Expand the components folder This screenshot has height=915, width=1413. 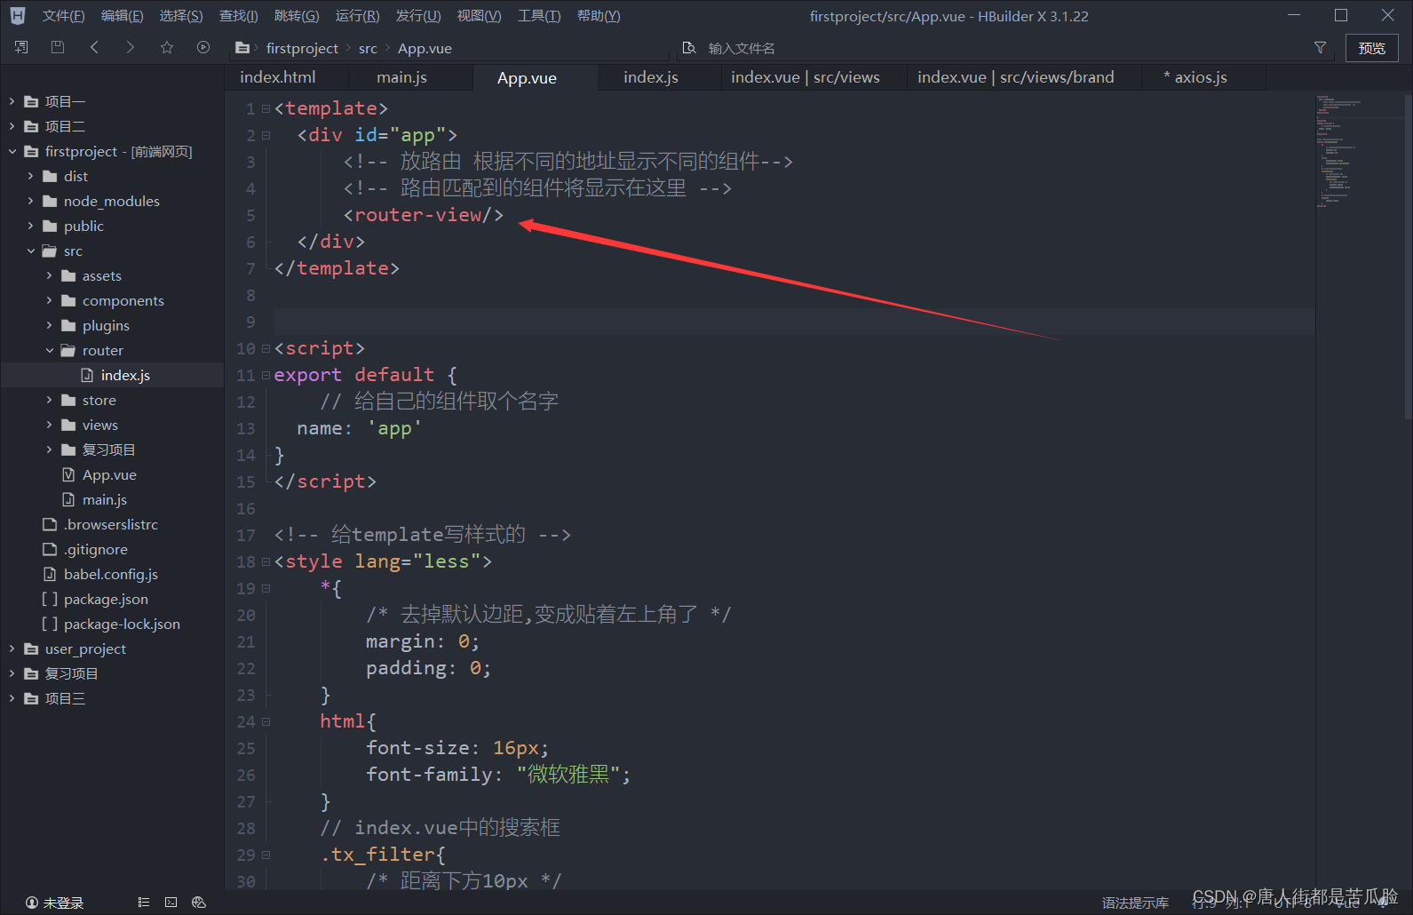49,300
